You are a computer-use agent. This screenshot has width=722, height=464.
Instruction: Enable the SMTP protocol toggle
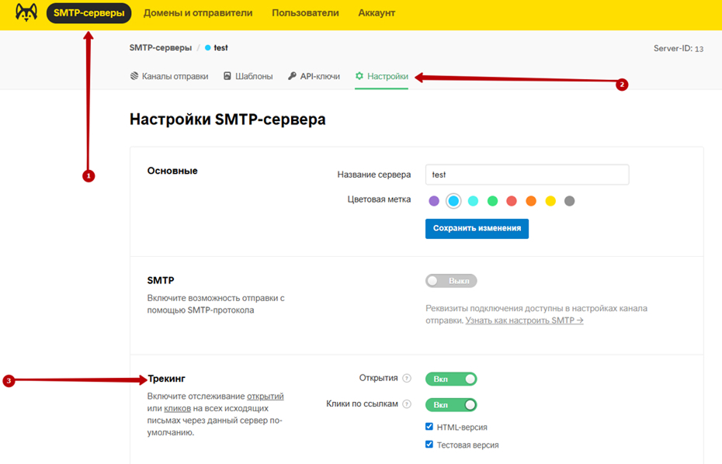[451, 281]
